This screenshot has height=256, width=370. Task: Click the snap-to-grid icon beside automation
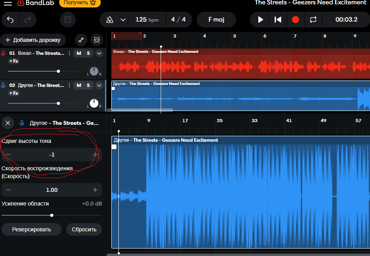point(96,40)
